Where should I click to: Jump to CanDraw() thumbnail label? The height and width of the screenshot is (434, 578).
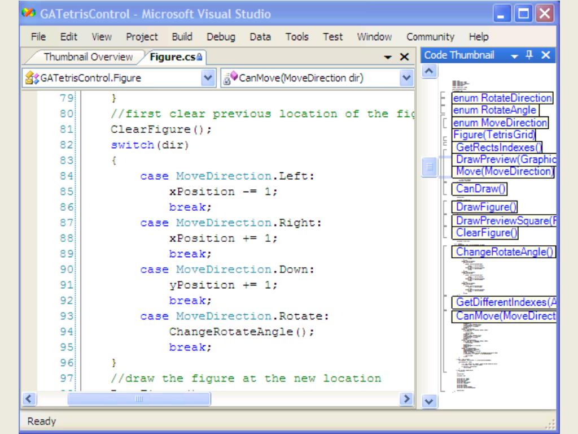pos(479,189)
